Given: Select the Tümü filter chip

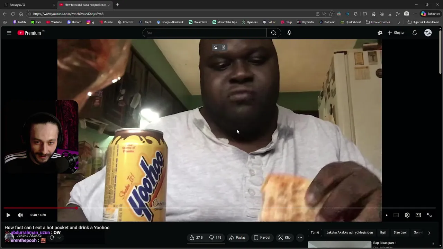Looking at the screenshot, I should (315, 232).
